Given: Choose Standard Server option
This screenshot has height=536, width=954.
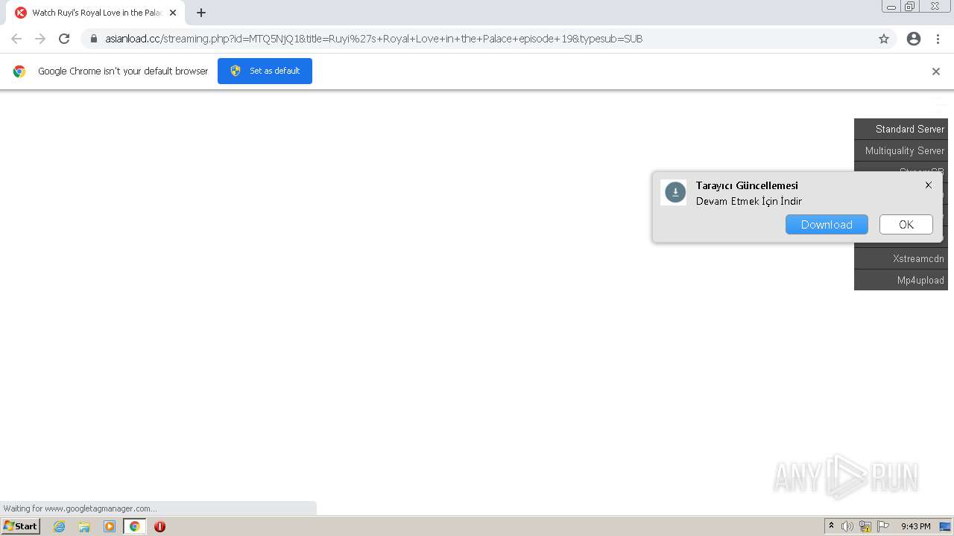Looking at the screenshot, I should pyautogui.click(x=901, y=129).
